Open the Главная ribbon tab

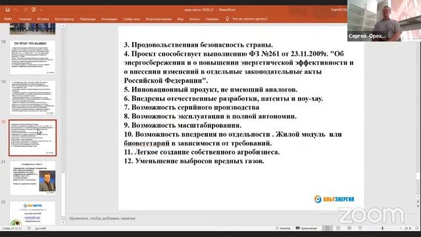click(25, 19)
